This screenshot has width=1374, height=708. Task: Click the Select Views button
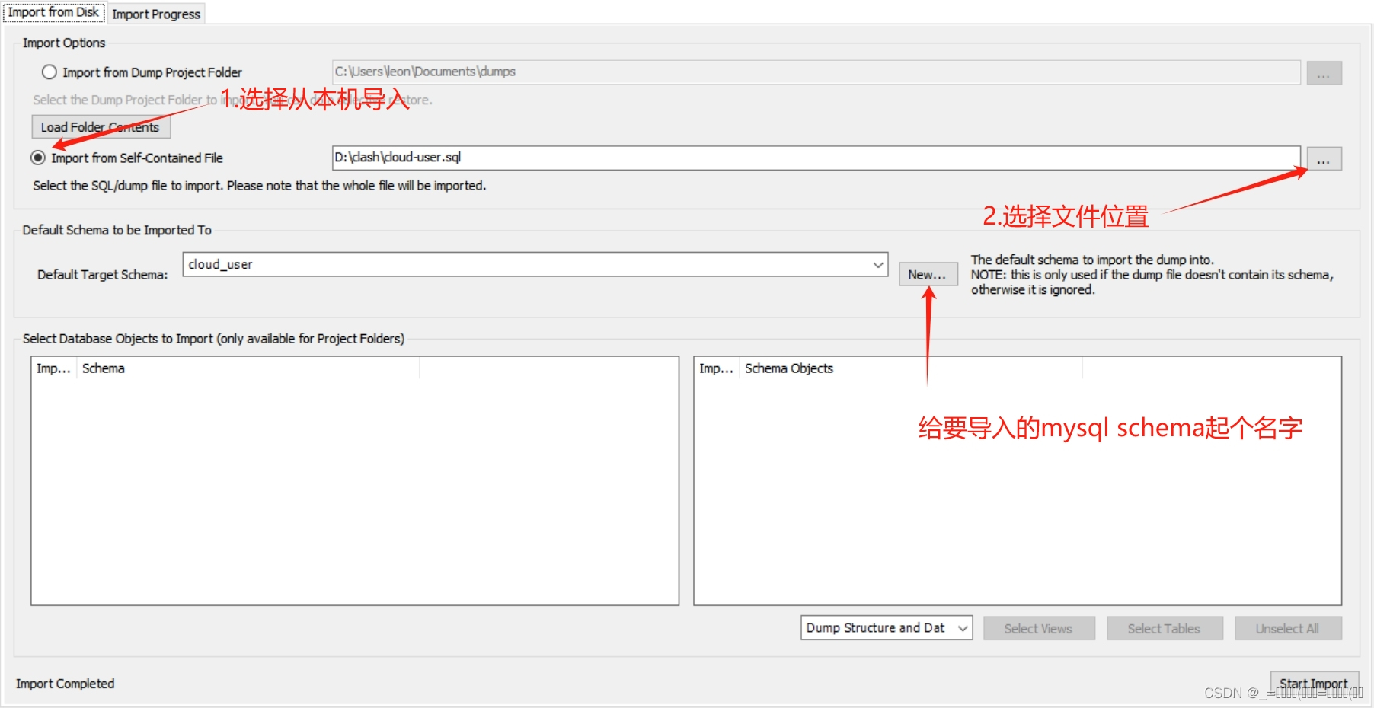(1038, 627)
